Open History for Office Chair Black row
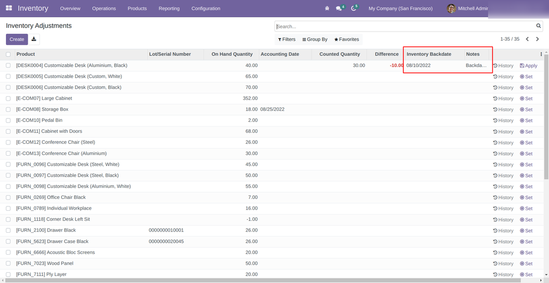The width and height of the screenshot is (549, 283). coord(503,197)
